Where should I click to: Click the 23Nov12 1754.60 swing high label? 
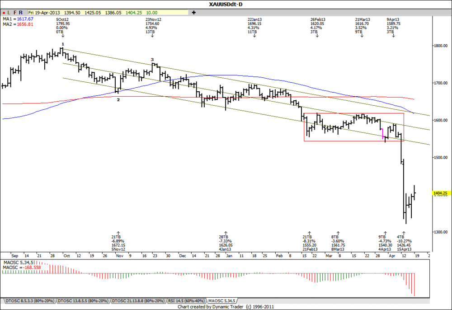point(153,26)
